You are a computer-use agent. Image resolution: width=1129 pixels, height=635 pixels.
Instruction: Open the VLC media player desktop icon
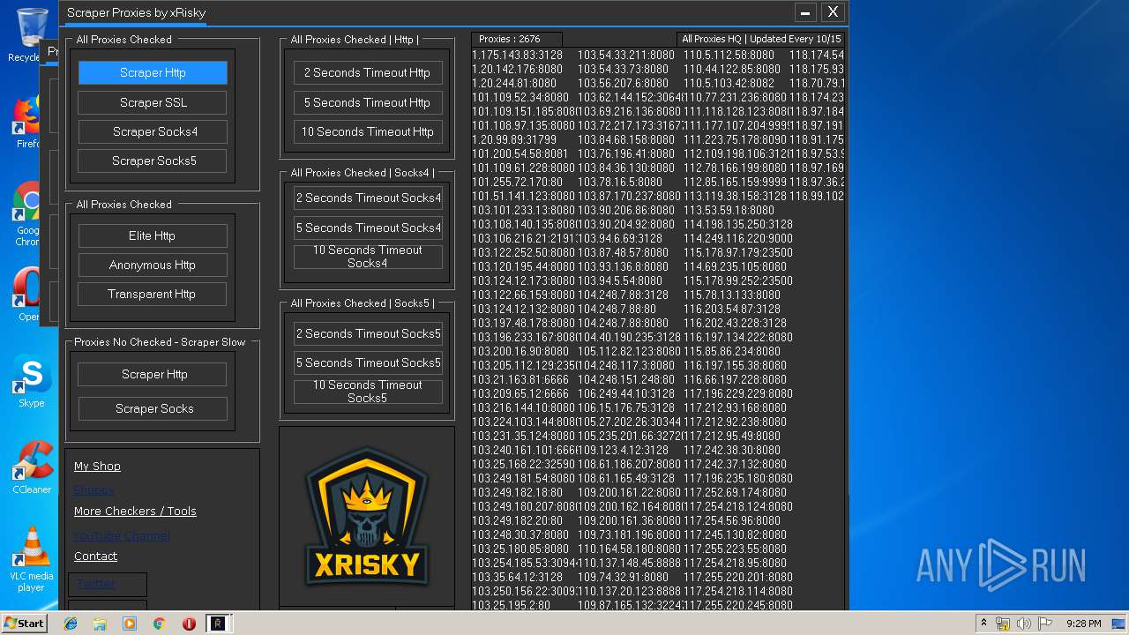click(x=32, y=558)
